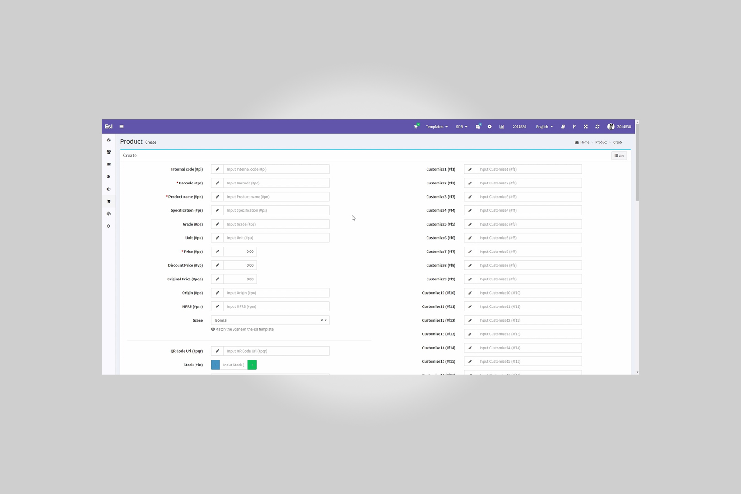Focus the Product name input field
The image size is (741, 494).
(x=276, y=197)
